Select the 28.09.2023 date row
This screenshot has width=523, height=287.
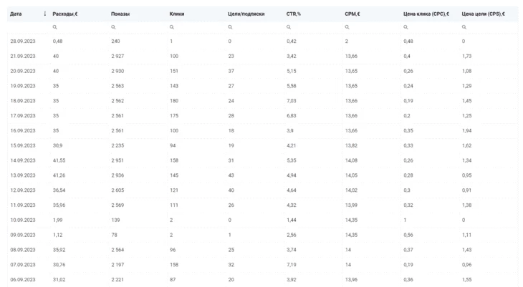(263, 42)
